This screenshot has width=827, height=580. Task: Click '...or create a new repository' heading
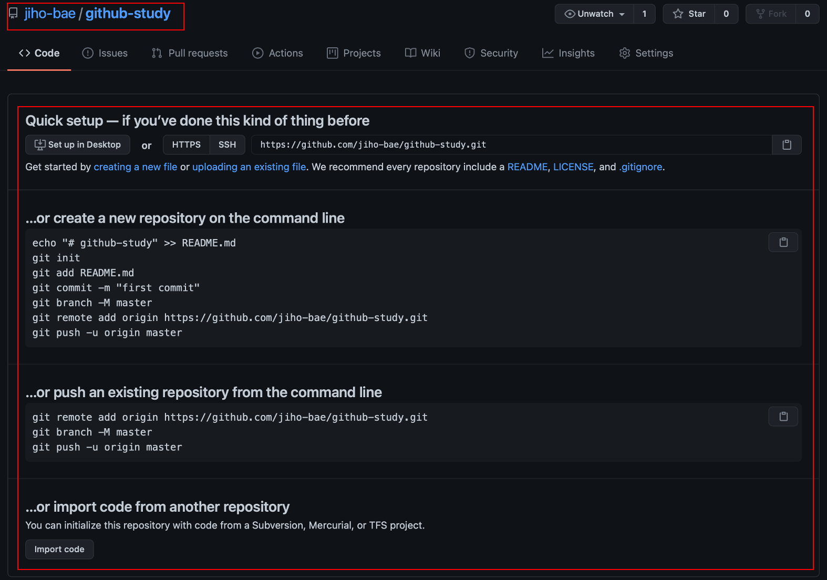point(185,218)
